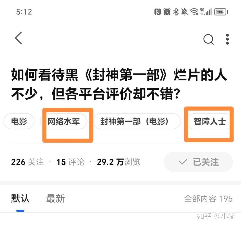Open the 智障人士 topic tag
The height and width of the screenshot is (226, 241).
coord(210,121)
